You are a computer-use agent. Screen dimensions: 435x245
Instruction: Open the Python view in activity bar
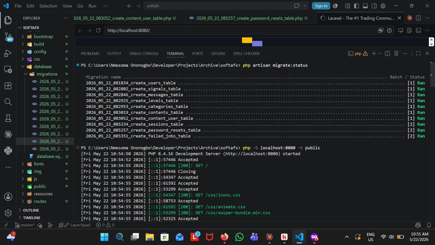coord(8,151)
